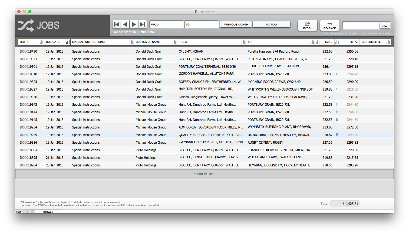Click the grand Total £ 4,425.51 field
Image resolution: width=409 pixels, height=235 pixels.
tap(345, 204)
